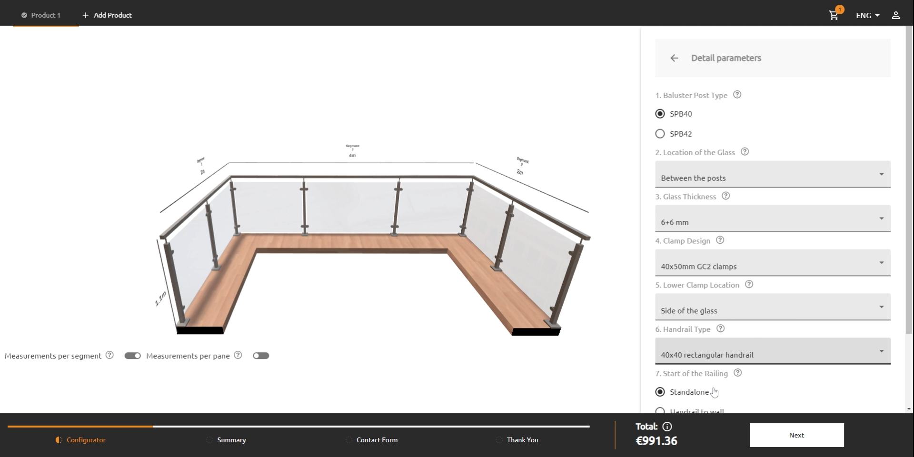Click the Next button

(796, 435)
